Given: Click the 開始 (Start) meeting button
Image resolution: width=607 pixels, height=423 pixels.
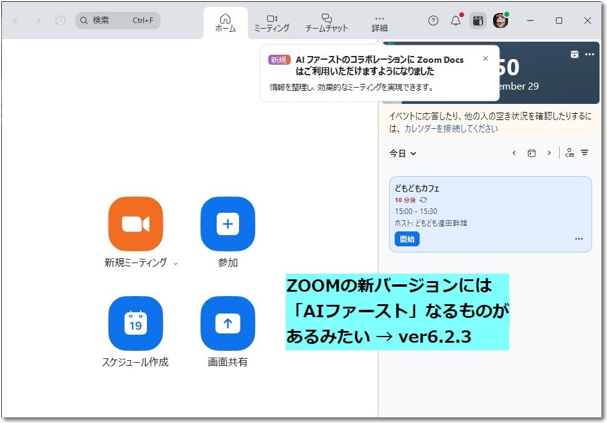Looking at the screenshot, I should [407, 239].
